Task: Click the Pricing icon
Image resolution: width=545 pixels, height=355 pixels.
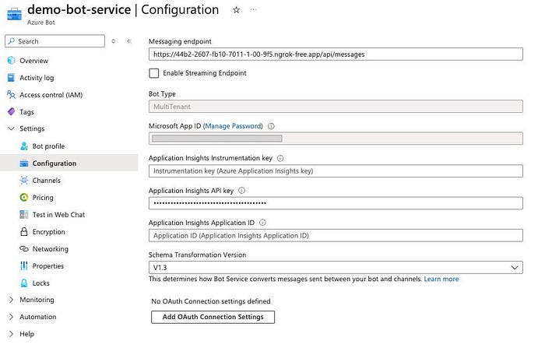Action: click(25, 198)
